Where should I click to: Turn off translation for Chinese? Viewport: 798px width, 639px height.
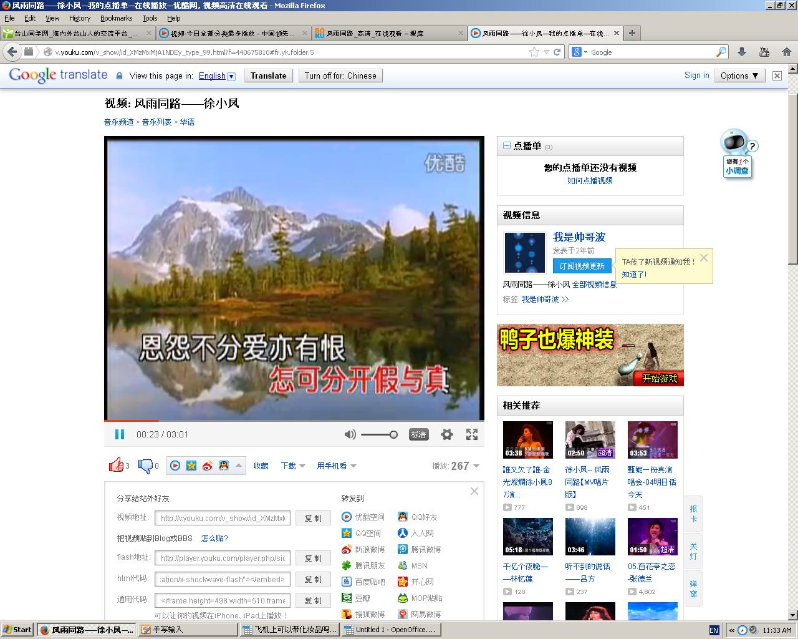coord(340,76)
